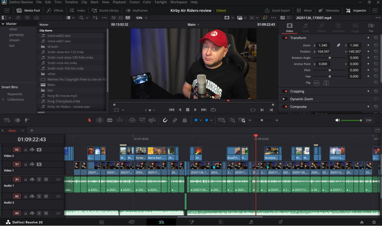
Task: Open the Main timeline name dropdown in viewer
Action: point(194,25)
